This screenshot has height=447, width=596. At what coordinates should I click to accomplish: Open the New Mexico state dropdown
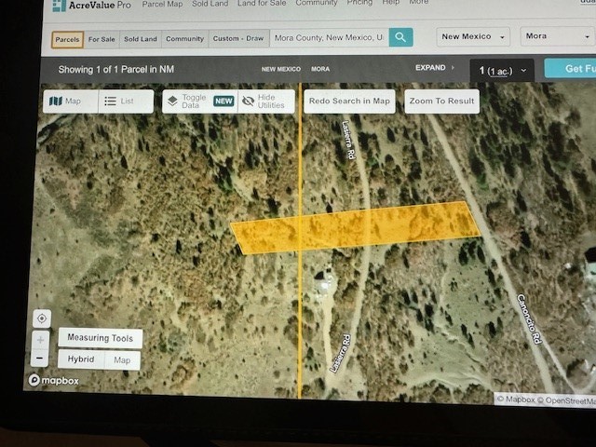[x=474, y=37]
